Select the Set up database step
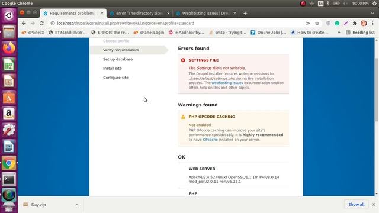 tap(118, 59)
